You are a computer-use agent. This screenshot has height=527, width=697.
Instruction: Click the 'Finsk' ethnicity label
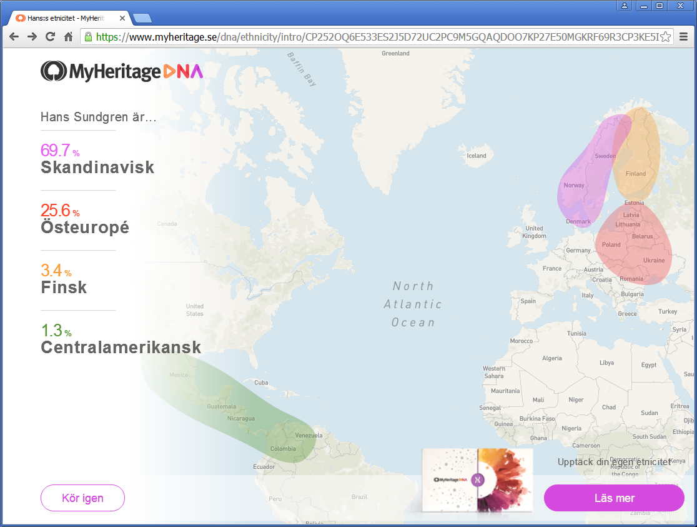(x=64, y=288)
